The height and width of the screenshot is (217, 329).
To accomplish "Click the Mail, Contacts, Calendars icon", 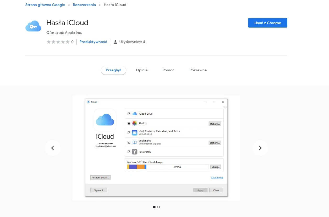I will coord(134,133).
